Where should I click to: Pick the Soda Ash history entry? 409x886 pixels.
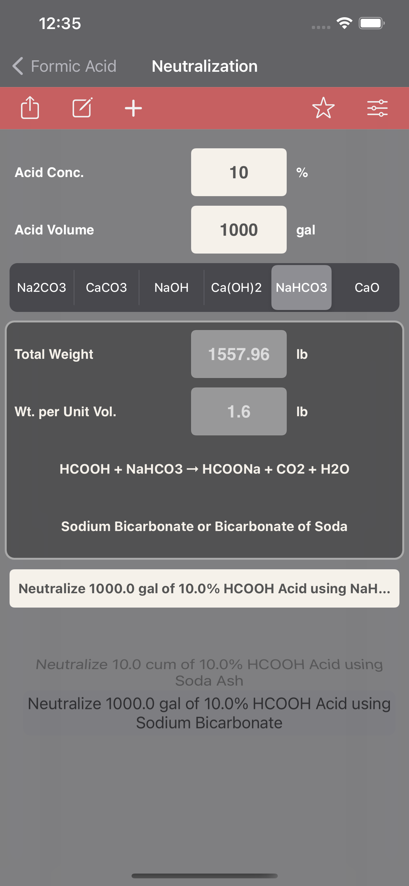coord(209,672)
